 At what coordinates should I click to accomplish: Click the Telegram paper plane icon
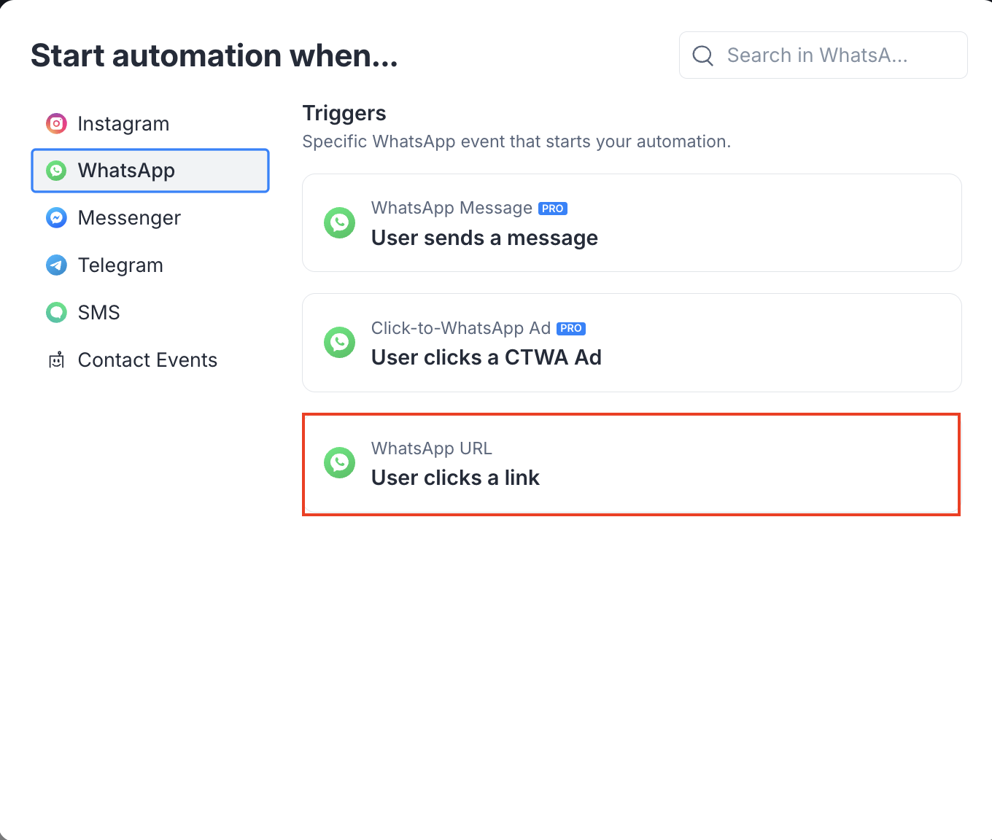[x=56, y=265]
